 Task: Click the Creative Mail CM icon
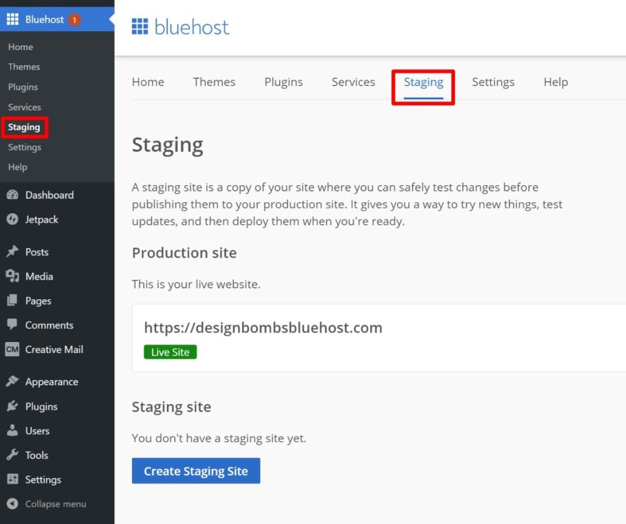(x=14, y=349)
